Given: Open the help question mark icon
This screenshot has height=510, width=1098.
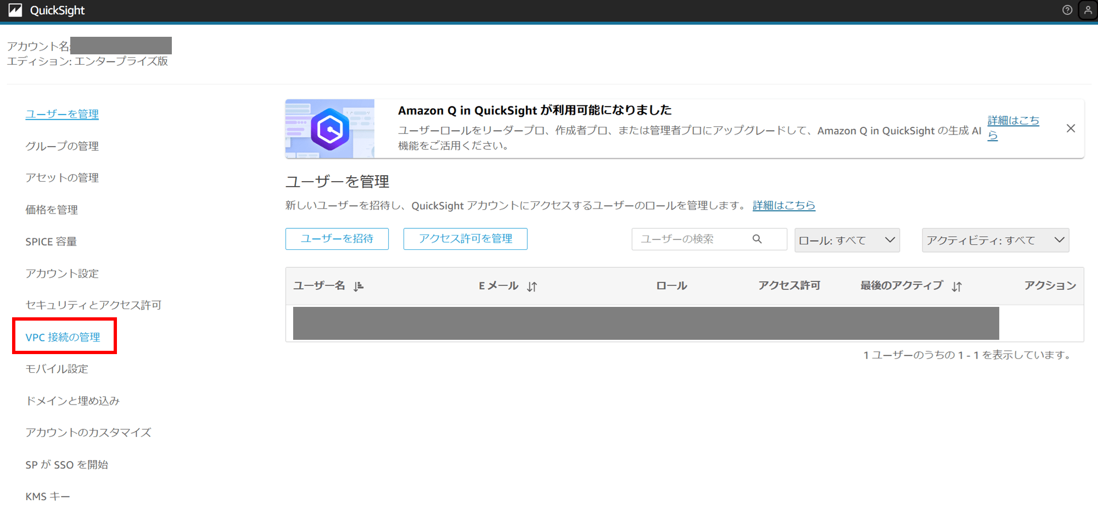Looking at the screenshot, I should pyautogui.click(x=1067, y=10).
